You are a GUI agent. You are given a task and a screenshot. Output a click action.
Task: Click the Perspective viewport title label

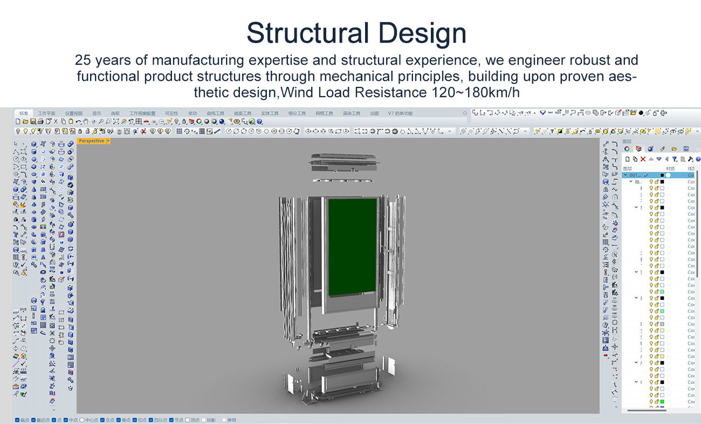(x=92, y=141)
